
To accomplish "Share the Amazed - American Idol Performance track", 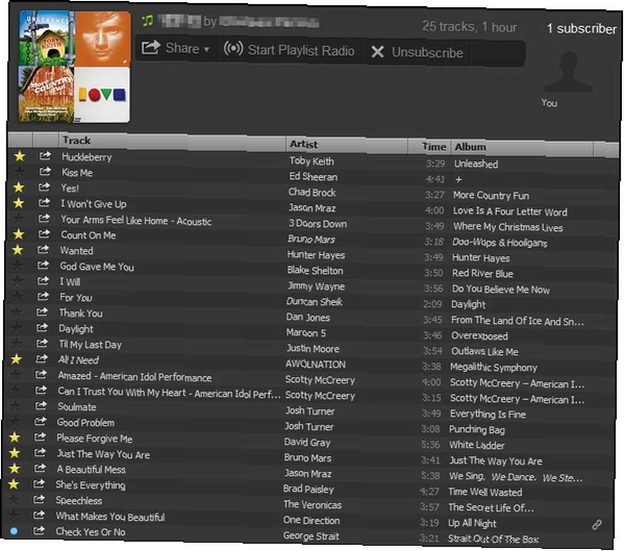I will click(41, 374).
